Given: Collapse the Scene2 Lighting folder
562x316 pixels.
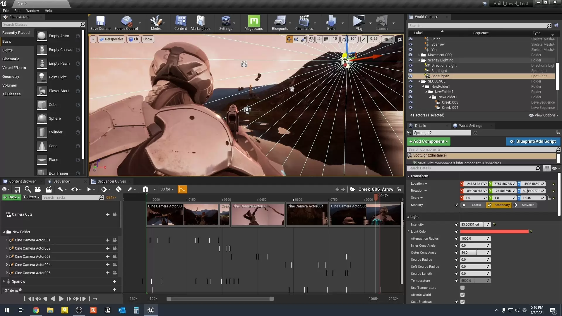Looking at the screenshot, I should 419,60.
